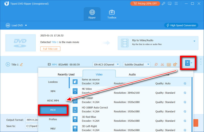
Task: Choose the HD 1080P Auto Correct preset
Action: (x=131, y=110)
